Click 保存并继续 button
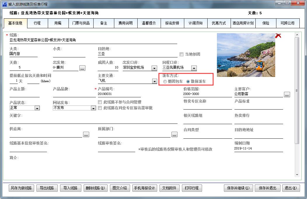This screenshot has width=307, height=199. pos(238,188)
